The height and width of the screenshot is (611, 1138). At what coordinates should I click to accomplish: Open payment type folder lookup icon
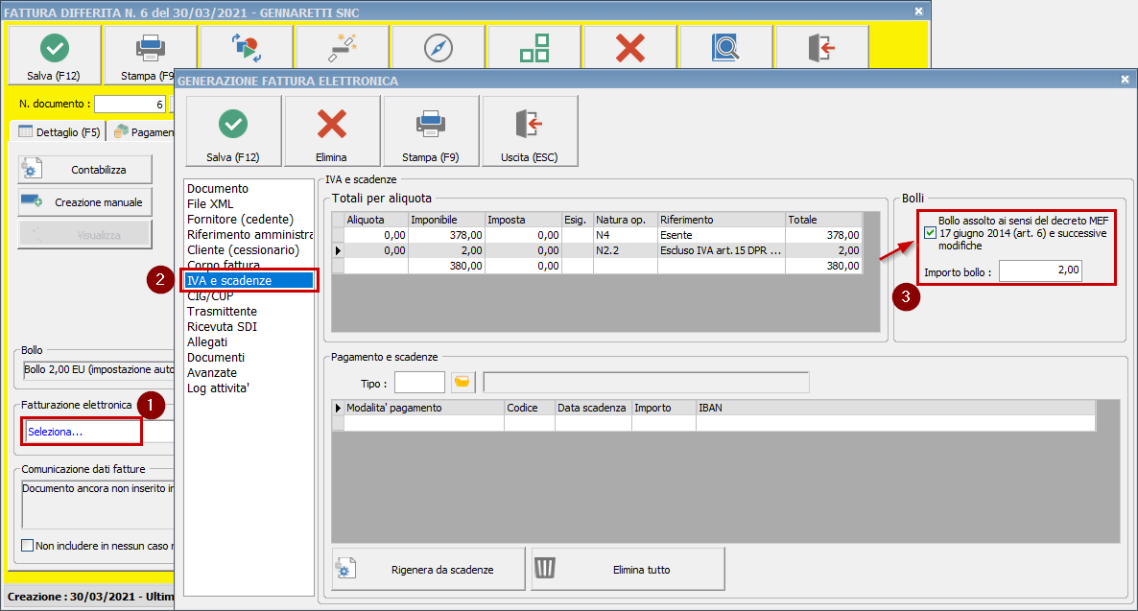point(462,382)
